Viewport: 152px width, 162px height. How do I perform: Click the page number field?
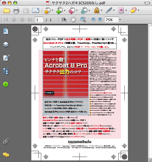(x=39, y=19)
